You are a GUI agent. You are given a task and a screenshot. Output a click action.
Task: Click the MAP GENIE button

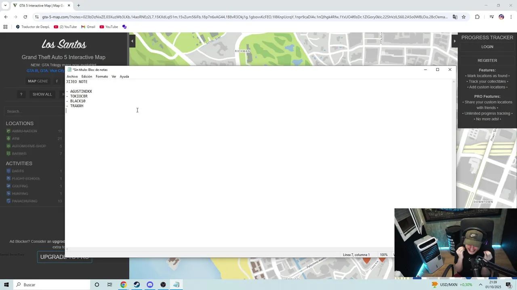(38, 81)
